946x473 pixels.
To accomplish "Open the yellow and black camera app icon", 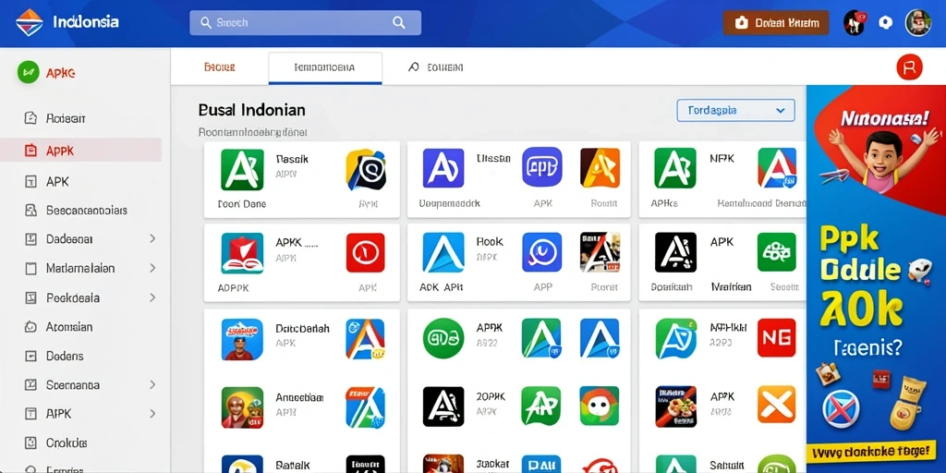I will (365, 170).
